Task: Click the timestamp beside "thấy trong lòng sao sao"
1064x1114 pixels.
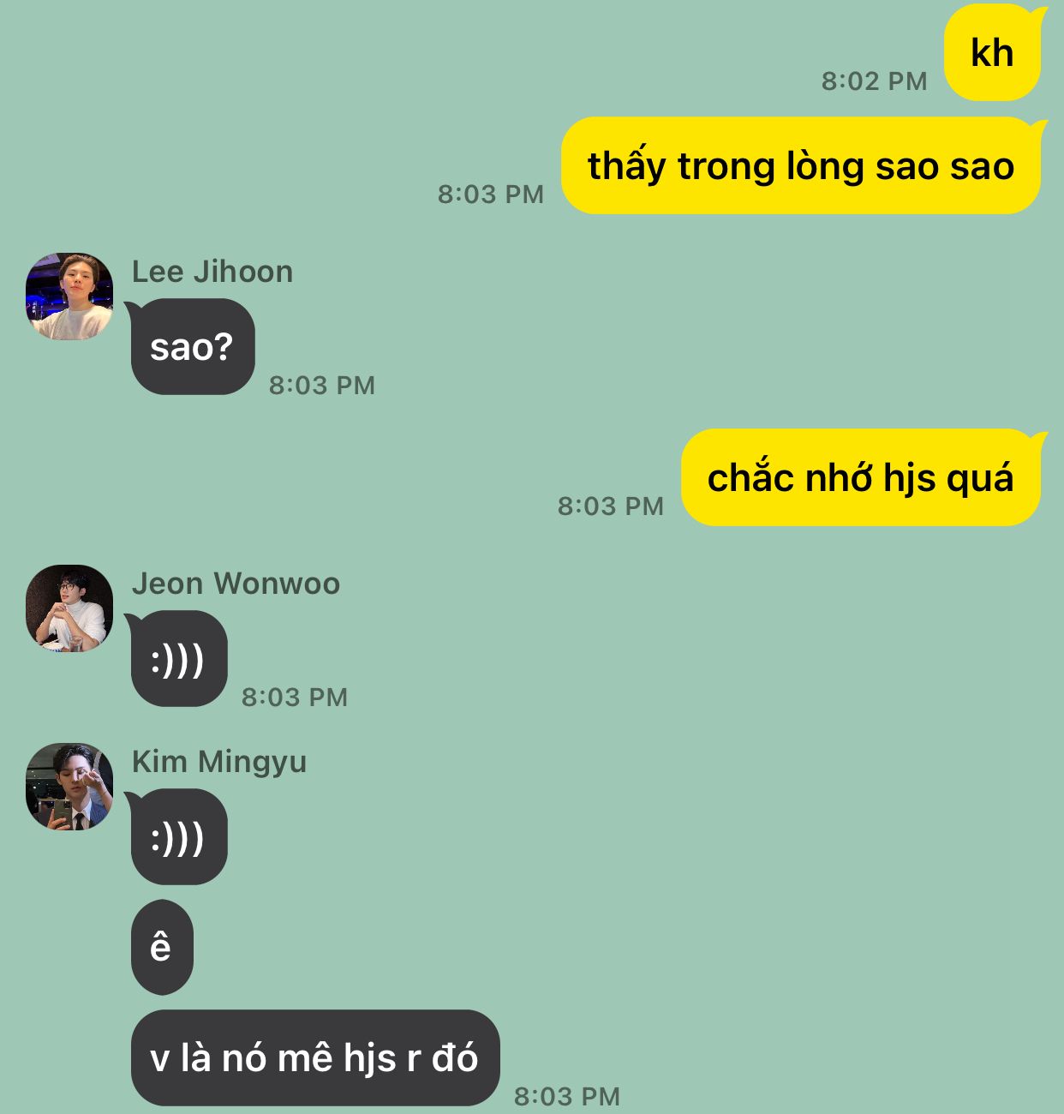Action: pos(491,195)
